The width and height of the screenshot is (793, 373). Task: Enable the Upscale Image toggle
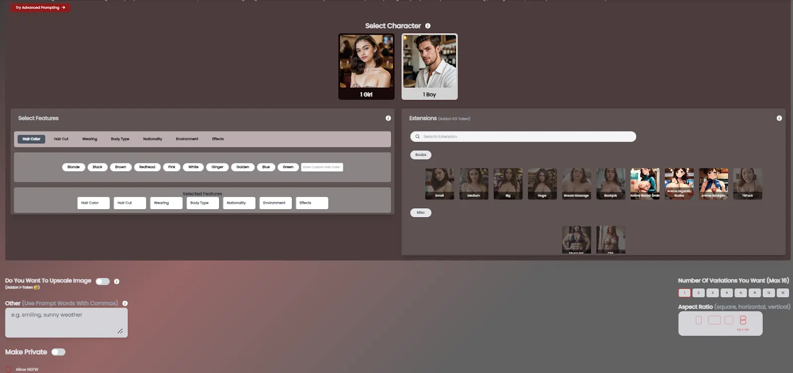click(x=103, y=281)
